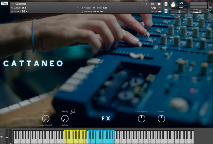
Task: Mute the instrument with M button
Action: point(166,11)
